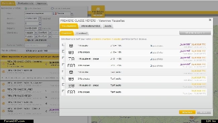Click the yellow Réserver button

pos(187,112)
